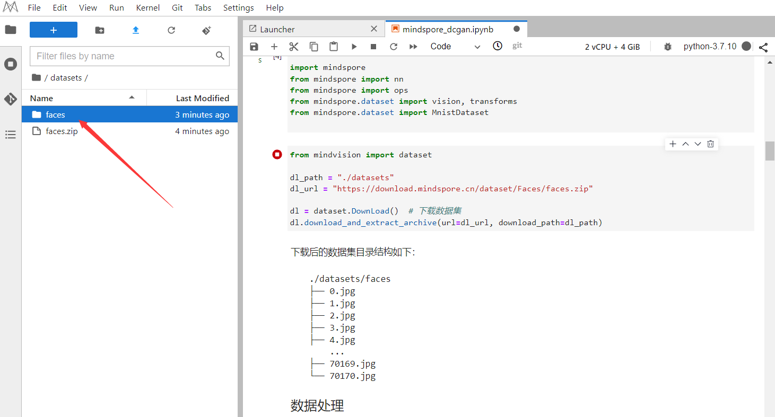Select the faces.zip file

[x=129, y=131]
